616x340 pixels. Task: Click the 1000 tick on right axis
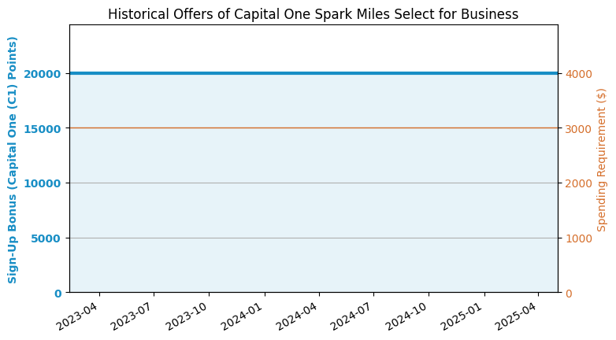coord(577,238)
